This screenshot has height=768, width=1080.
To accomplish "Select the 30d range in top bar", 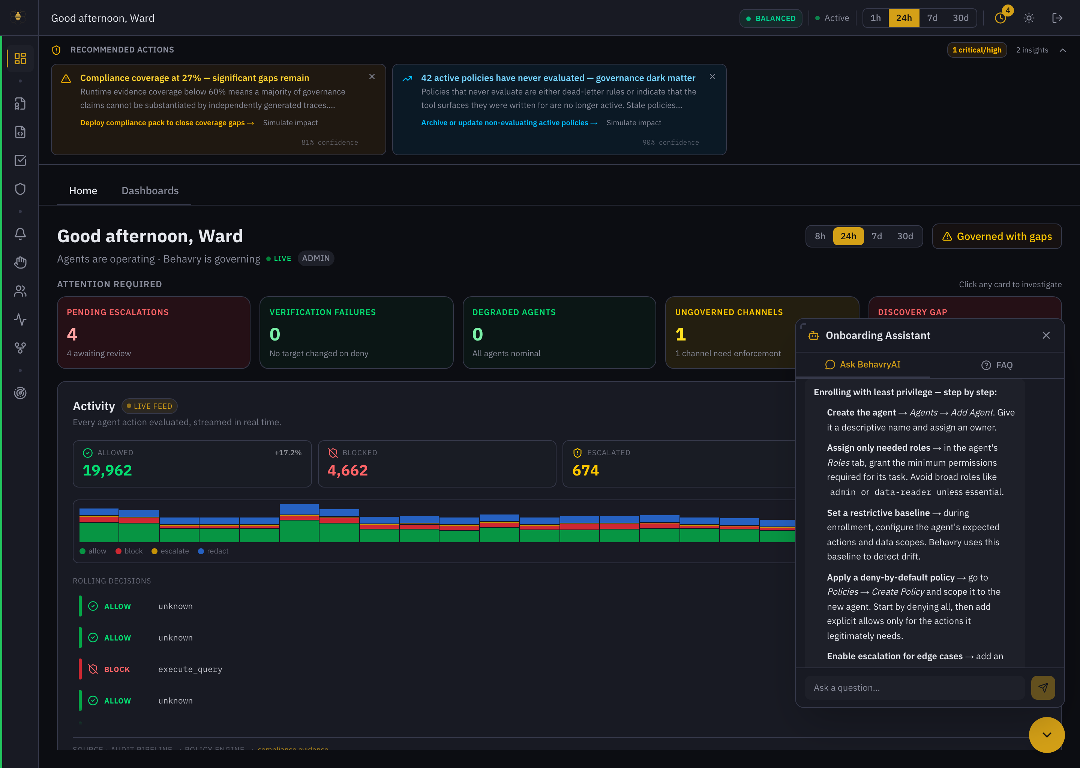I will pos(960,18).
